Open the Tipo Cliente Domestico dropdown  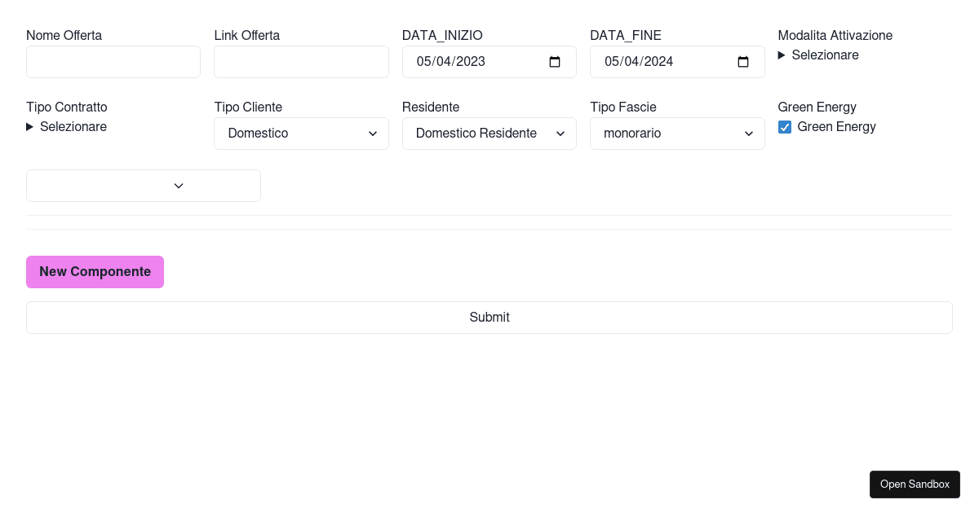pyautogui.click(x=294, y=134)
